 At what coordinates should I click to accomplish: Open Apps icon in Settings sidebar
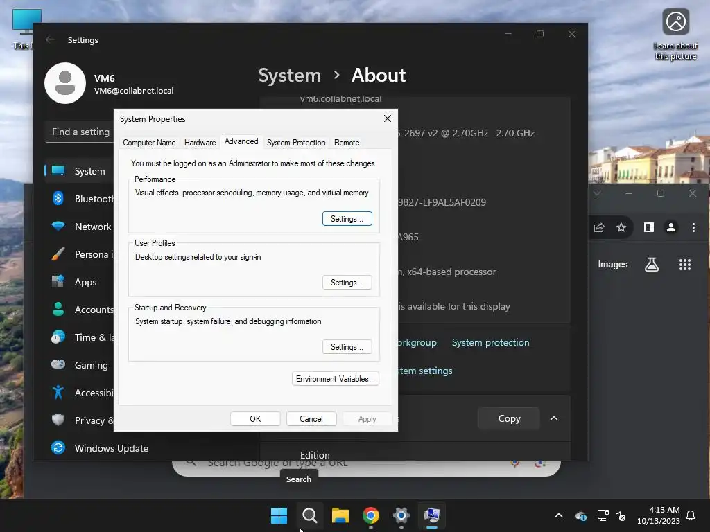58,281
